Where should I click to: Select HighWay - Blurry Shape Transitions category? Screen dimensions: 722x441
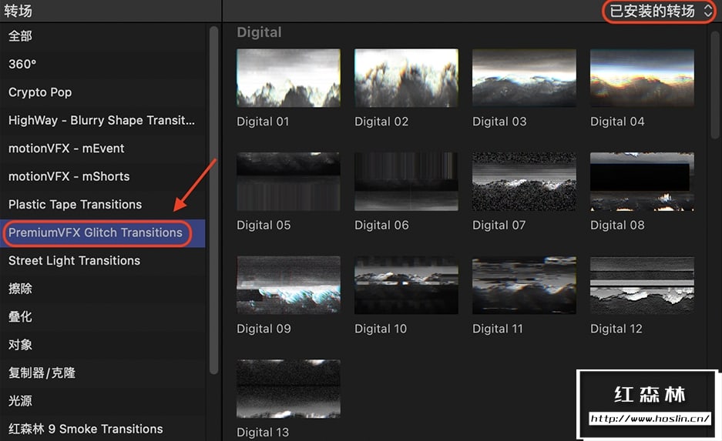(102, 120)
